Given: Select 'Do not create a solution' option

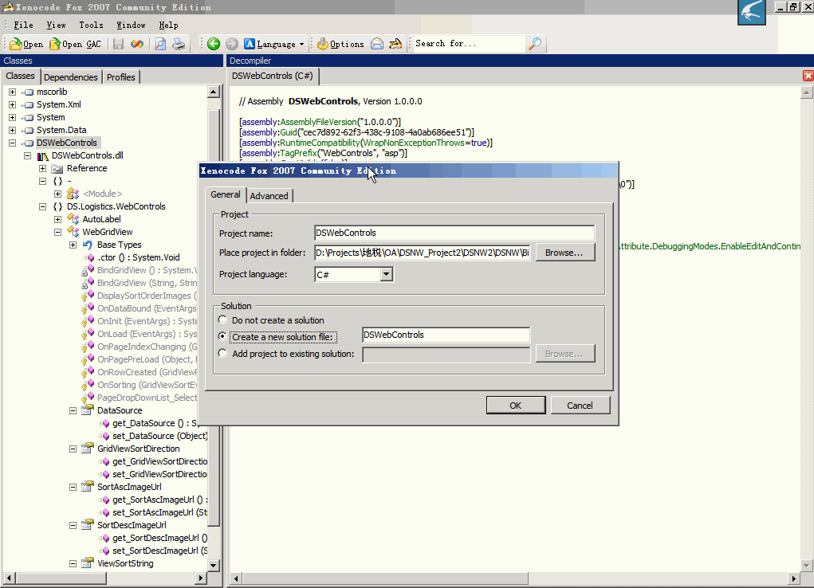Looking at the screenshot, I should [x=222, y=319].
